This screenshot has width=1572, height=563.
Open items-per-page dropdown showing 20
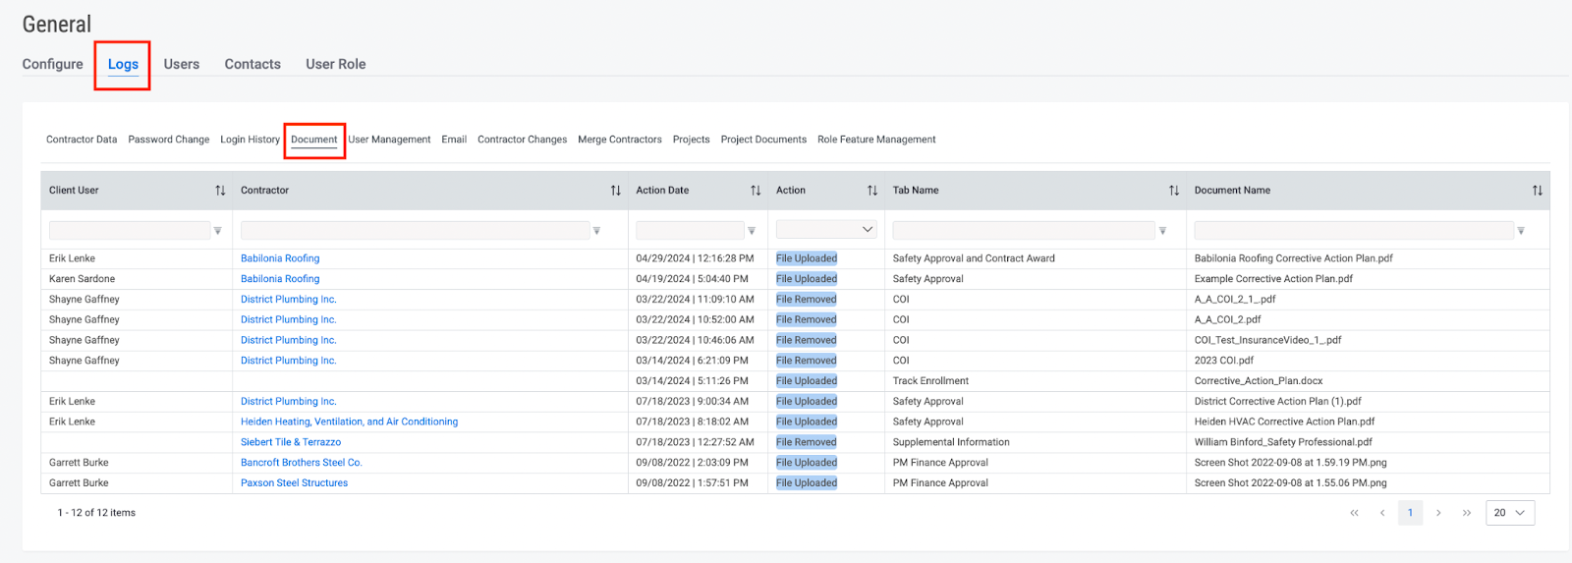pos(1510,513)
